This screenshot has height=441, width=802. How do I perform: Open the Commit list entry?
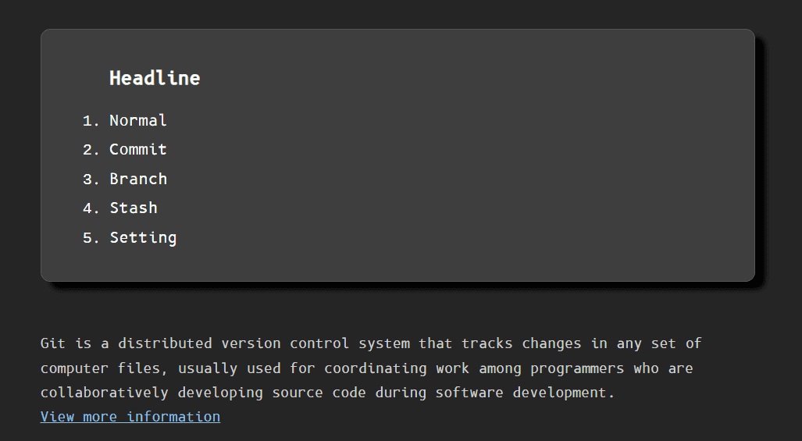click(138, 149)
